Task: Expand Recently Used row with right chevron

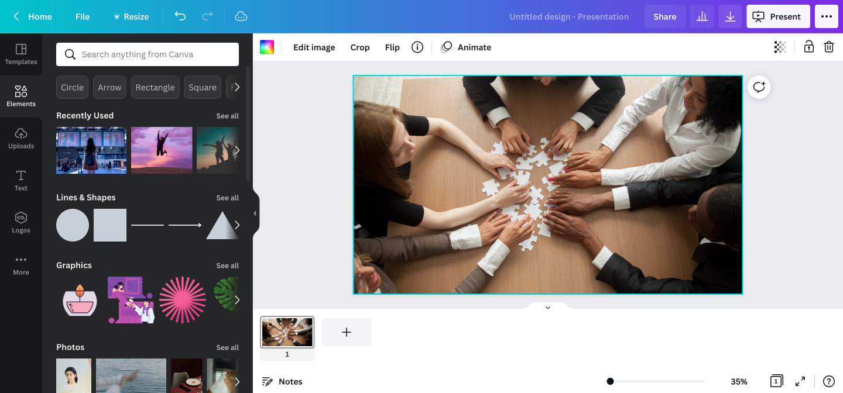Action: point(237,150)
